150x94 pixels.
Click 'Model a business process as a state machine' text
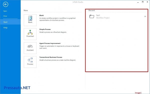(x=57, y=60)
